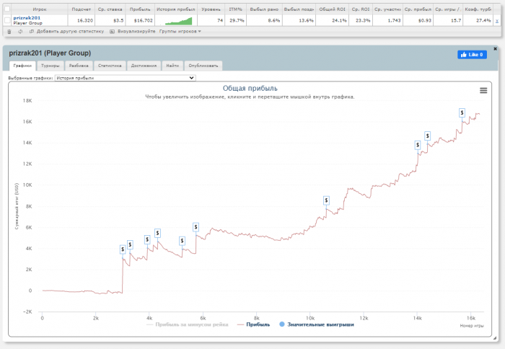Select the checkbox next to prizrak201
This screenshot has height=349, width=505.
pos(8,20)
